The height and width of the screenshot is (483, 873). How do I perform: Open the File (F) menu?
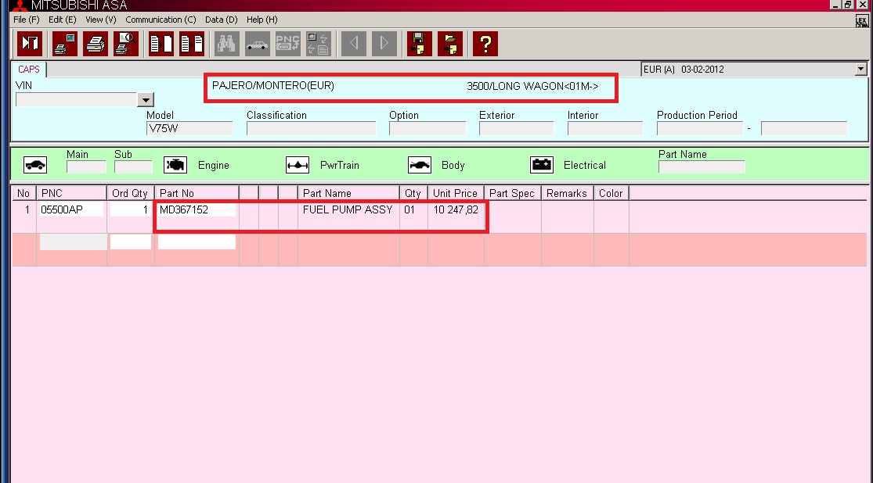tap(26, 20)
